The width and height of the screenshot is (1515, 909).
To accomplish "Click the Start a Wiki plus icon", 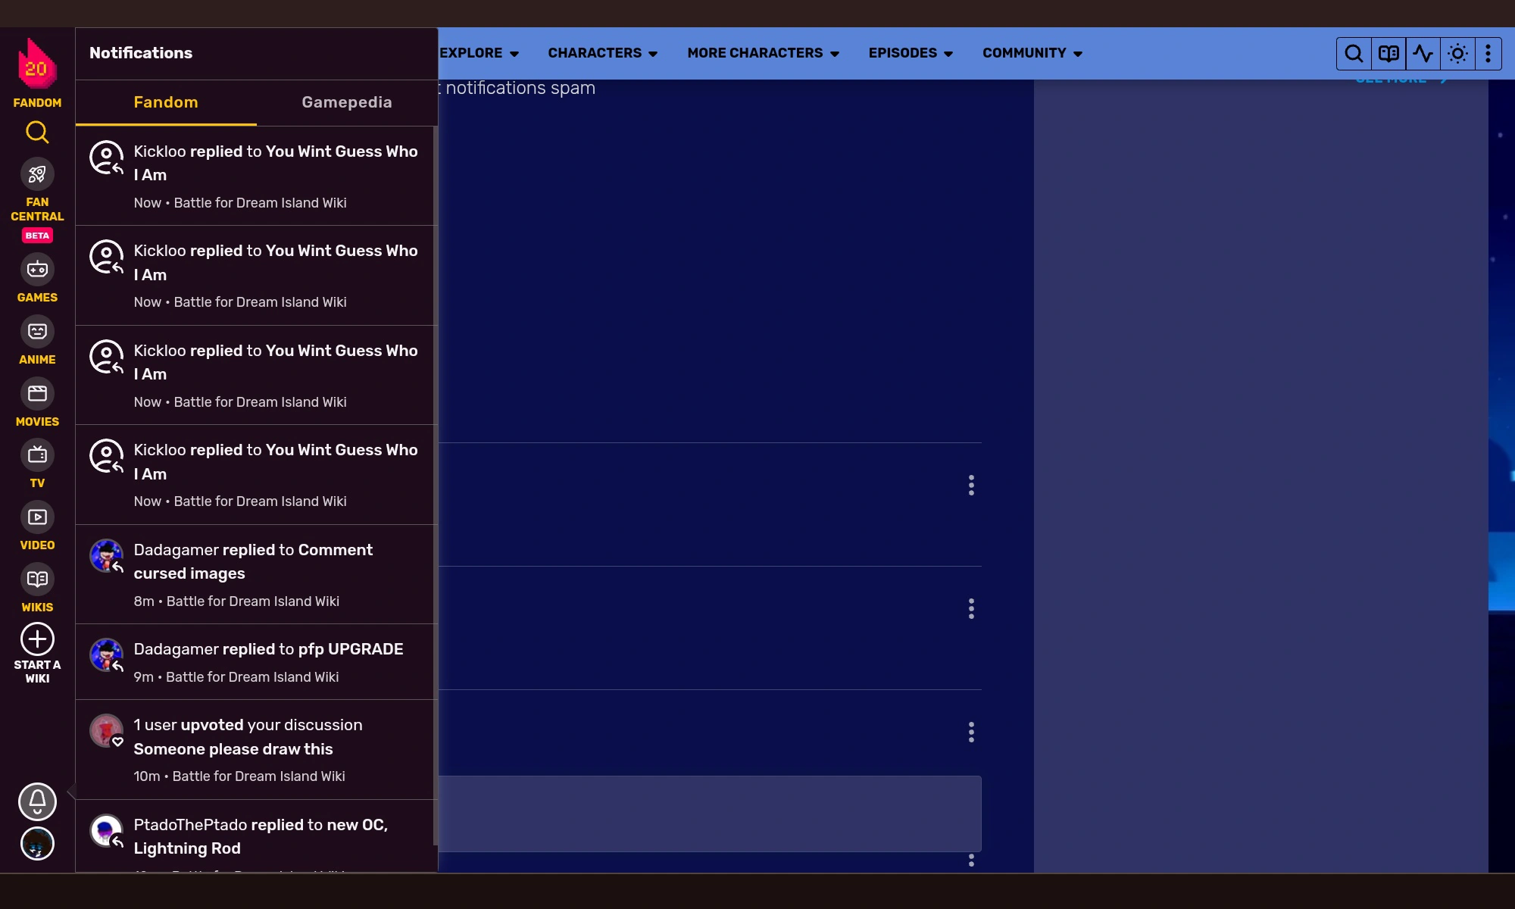I will [37, 639].
